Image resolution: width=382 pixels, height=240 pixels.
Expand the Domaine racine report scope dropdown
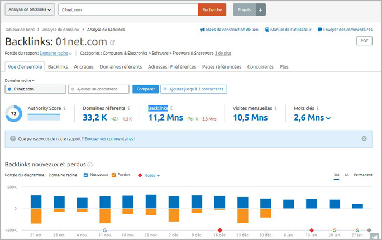click(56, 54)
